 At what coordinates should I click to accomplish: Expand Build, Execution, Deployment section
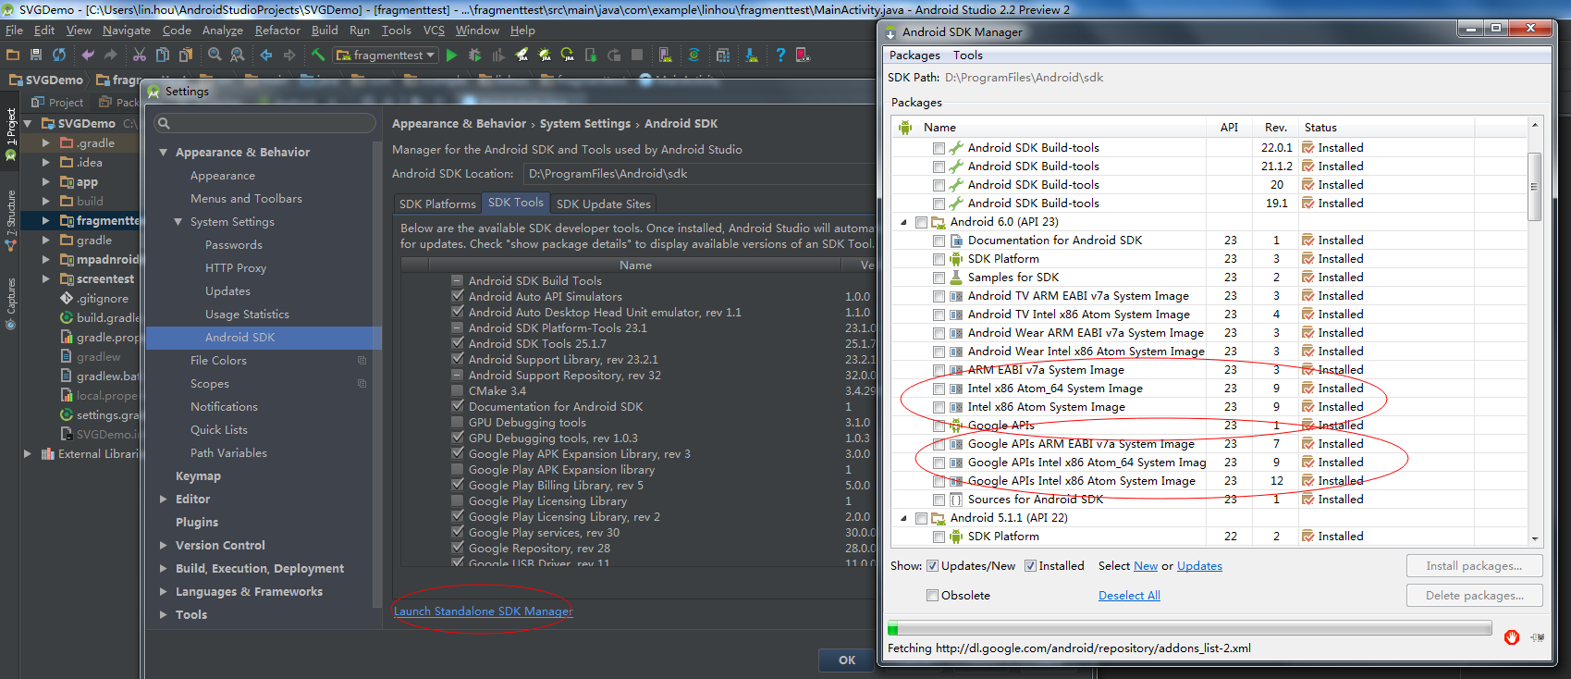click(164, 569)
